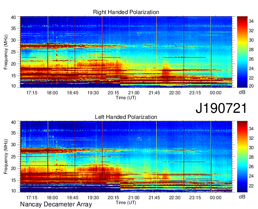Click 00:00 time tick on Left Handed plot

[x=216, y=198]
